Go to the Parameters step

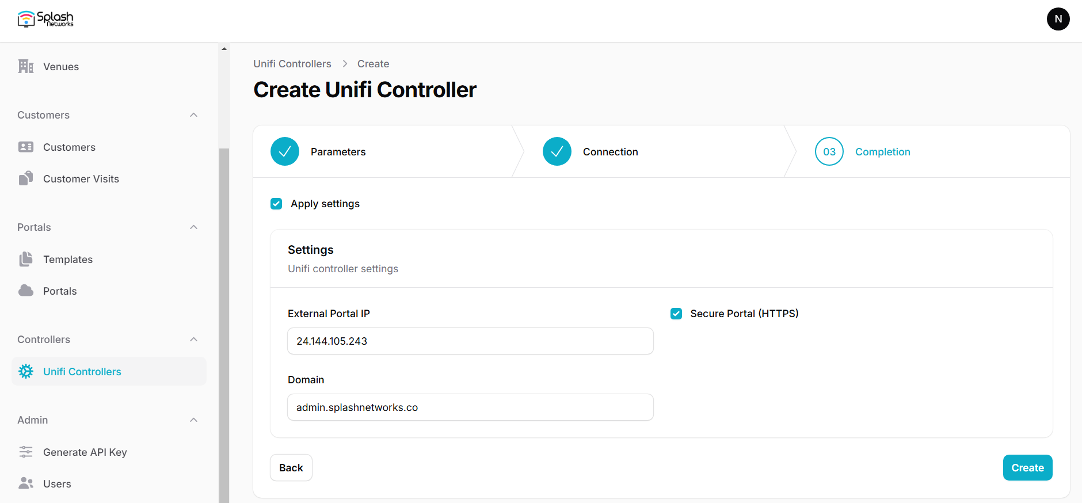(318, 151)
